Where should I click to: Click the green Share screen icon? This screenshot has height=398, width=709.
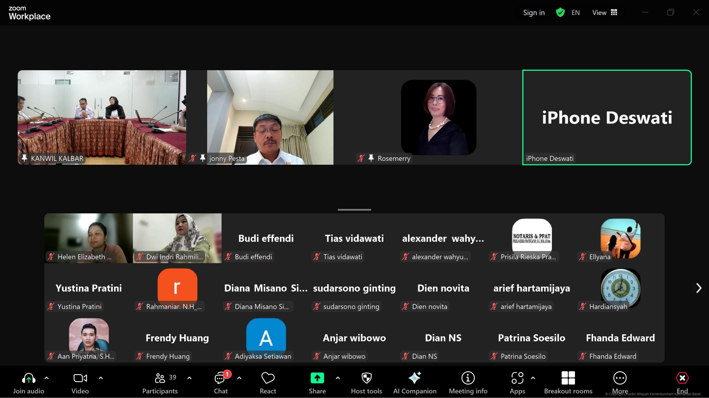coord(317,378)
